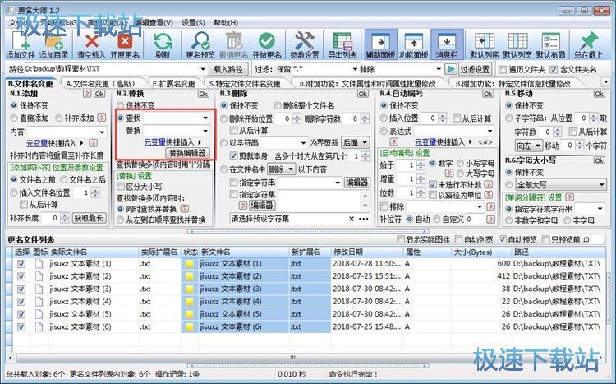Toggle the 辅助面板 panel icon
Screen dimensions: 616x384
tap(380, 44)
